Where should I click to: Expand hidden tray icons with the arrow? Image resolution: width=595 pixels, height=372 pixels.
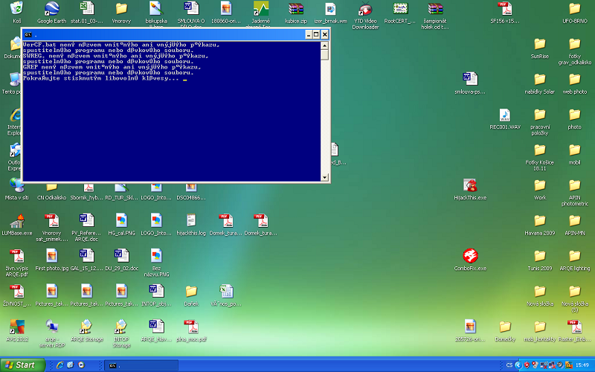click(518, 365)
